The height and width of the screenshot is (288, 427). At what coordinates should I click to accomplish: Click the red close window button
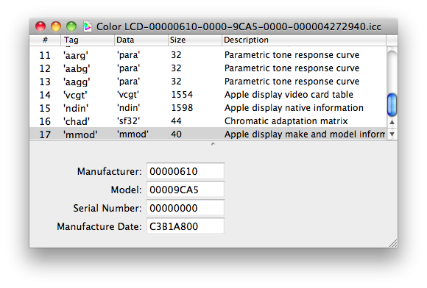click(x=40, y=26)
